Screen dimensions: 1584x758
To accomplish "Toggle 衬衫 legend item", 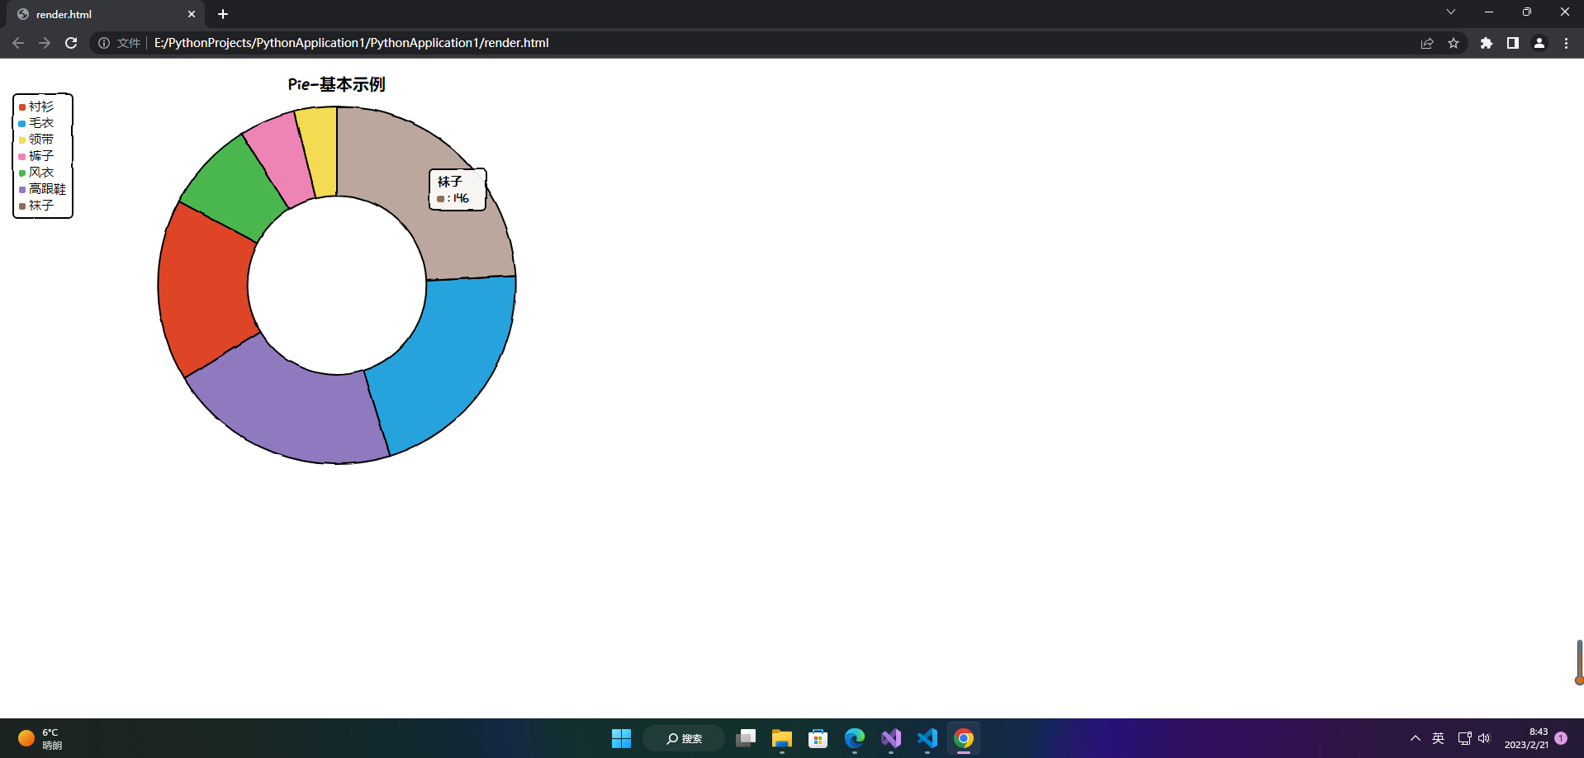I will pos(36,107).
